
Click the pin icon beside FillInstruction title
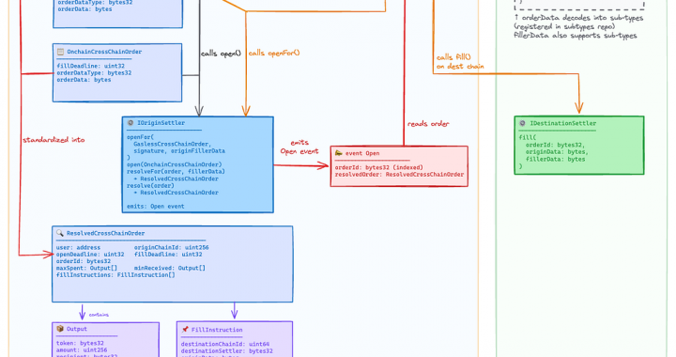[185, 330]
